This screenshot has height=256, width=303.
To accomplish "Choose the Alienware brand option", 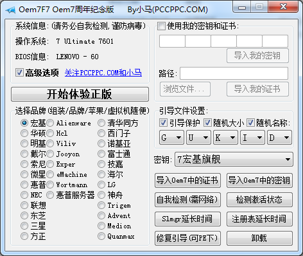I will click(x=50, y=123).
